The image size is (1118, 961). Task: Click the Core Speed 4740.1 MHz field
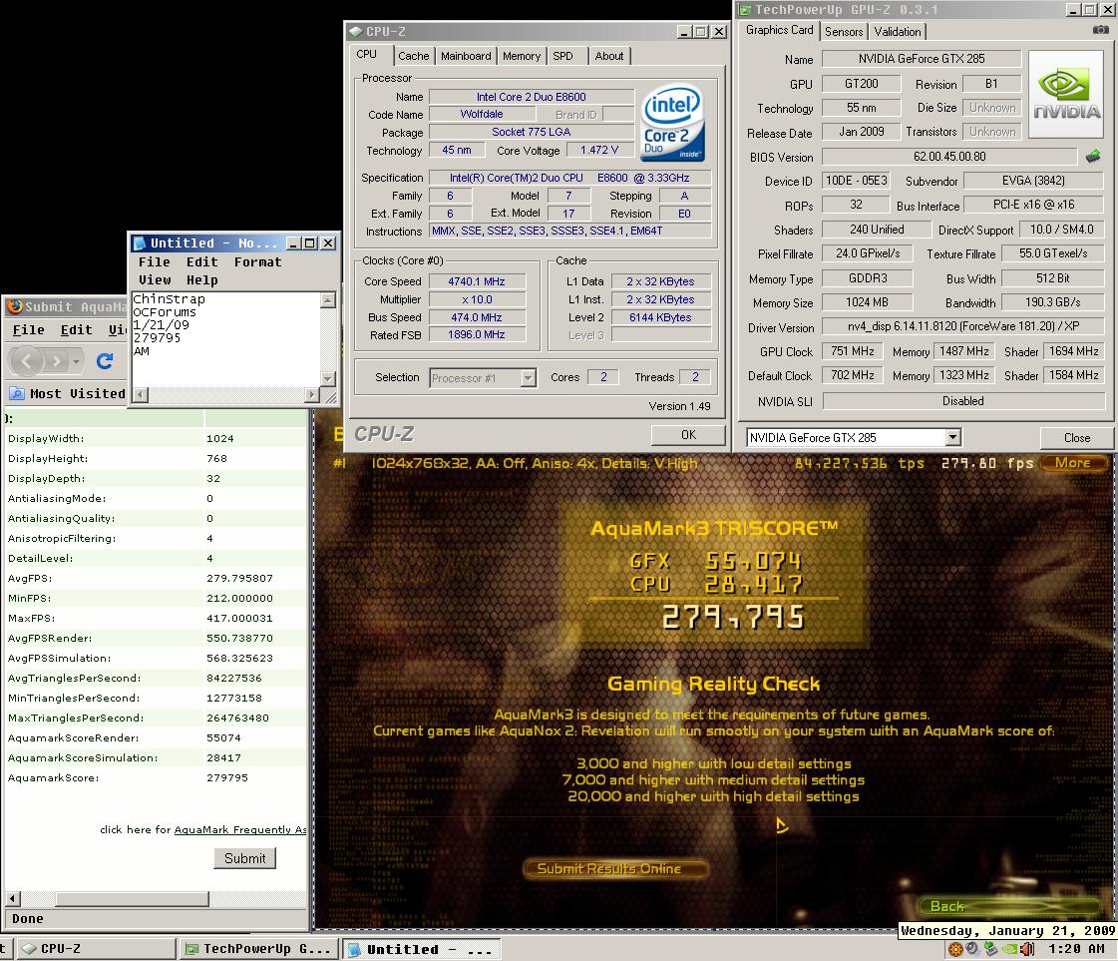[477, 281]
